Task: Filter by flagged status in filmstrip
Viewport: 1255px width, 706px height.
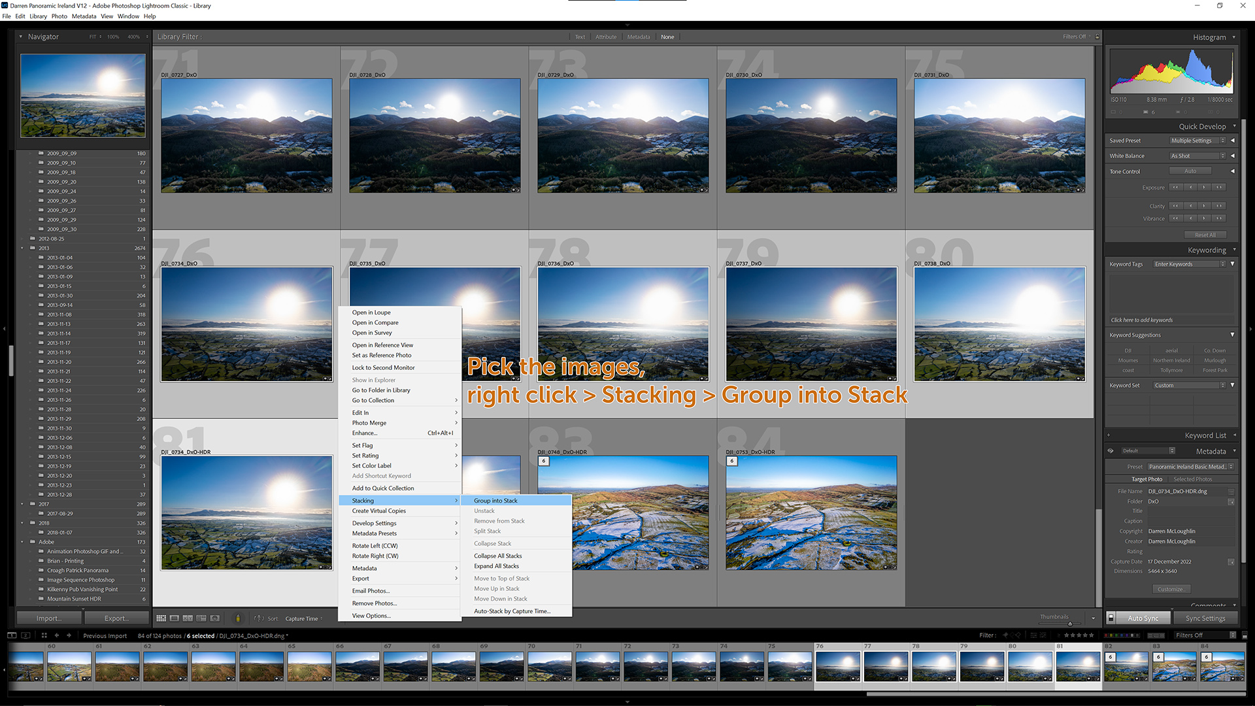Action: pyautogui.click(x=1006, y=635)
